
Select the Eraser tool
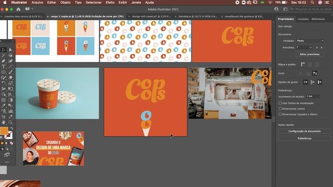point(10,77)
